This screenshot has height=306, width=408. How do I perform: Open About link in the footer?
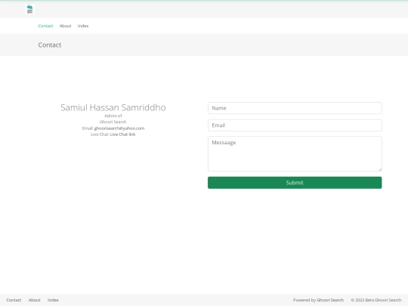pyautogui.click(x=34, y=300)
